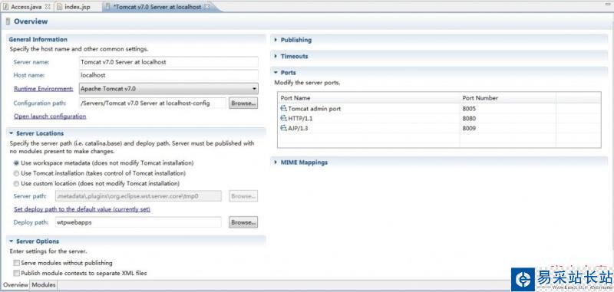The width and height of the screenshot is (614, 292).
Task: Switch to the Access.java editor tab
Action: click(26, 7)
